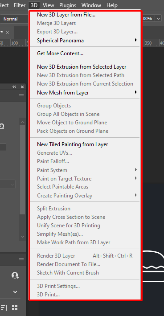
Task: Click Render 3D Layer entry
Action: pos(85,256)
